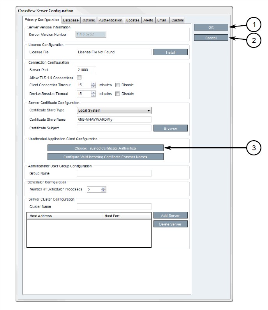Click the Certificate Store Name field
The image size is (268, 310).
[114, 120]
